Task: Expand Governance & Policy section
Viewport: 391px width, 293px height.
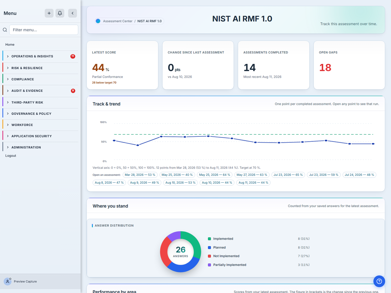Action: coord(40,114)
